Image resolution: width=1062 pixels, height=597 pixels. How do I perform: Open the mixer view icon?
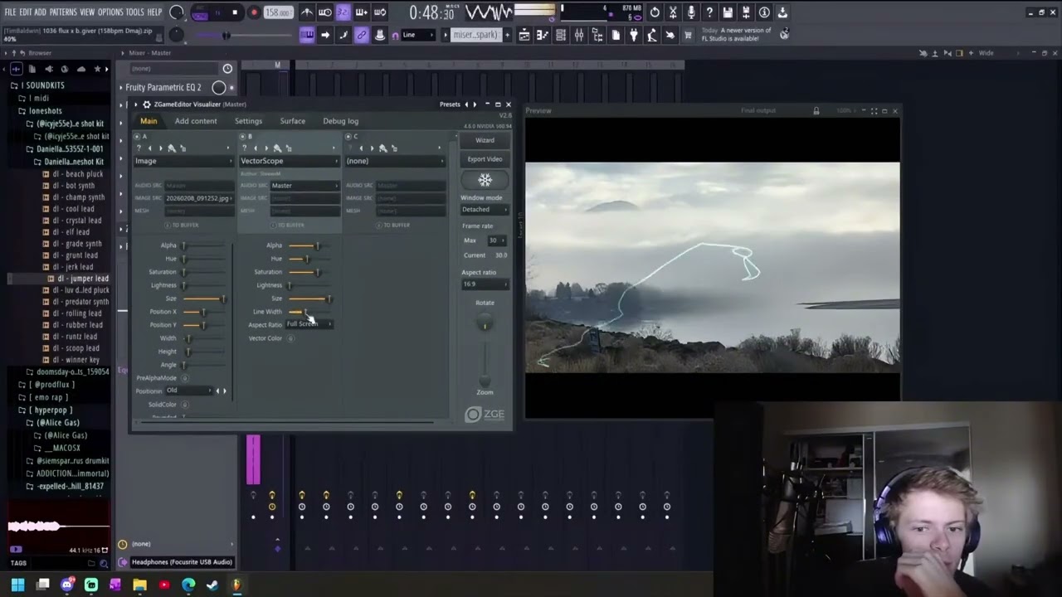pyautogui.click(x=579, y=35)
